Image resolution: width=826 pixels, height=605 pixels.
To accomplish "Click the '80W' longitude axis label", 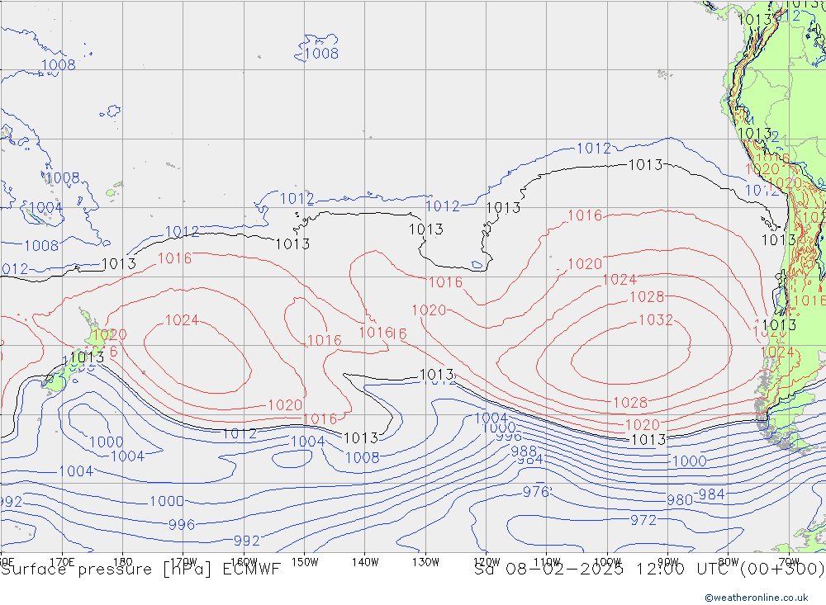I will click(x=729, y=562).
